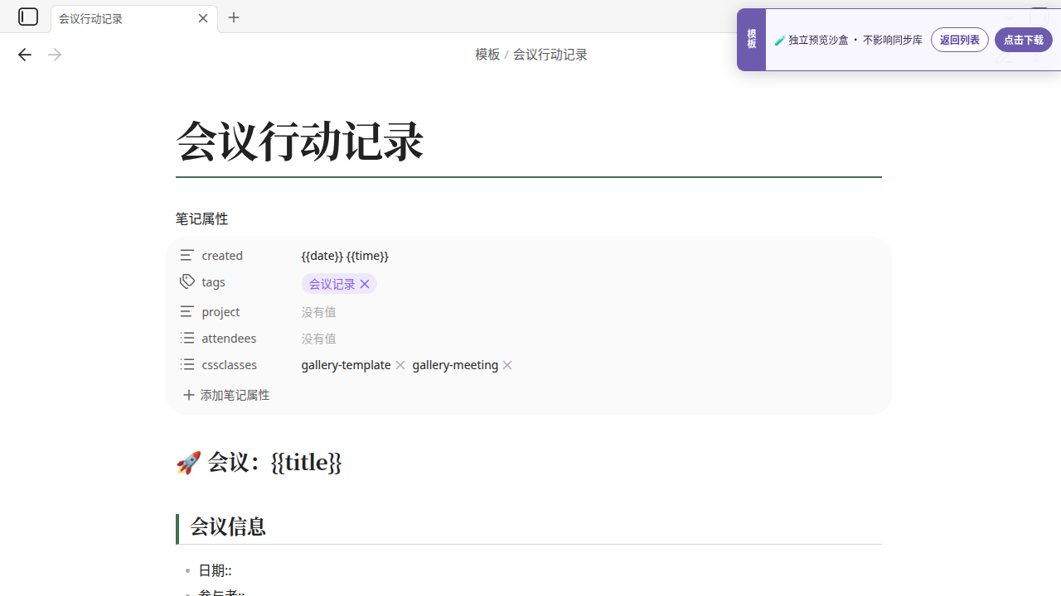Open the 模板 breadcrumb folder
The width and height of the screenshot is (1061, 596).
487,55
